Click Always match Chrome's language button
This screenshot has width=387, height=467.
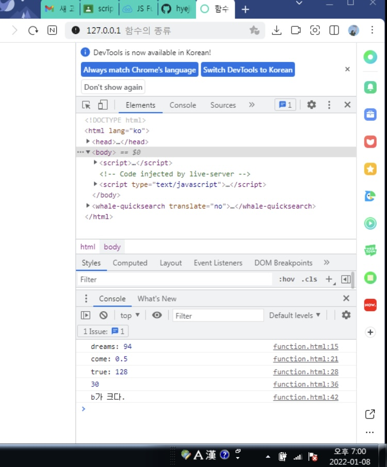pos(139,69)
